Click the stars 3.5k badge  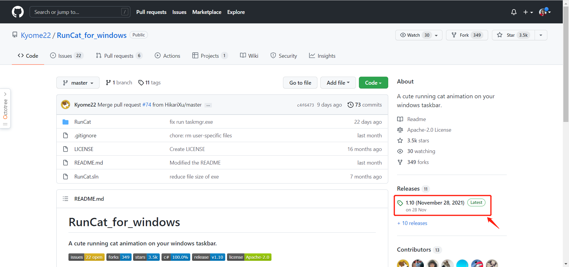click(146, 257)
